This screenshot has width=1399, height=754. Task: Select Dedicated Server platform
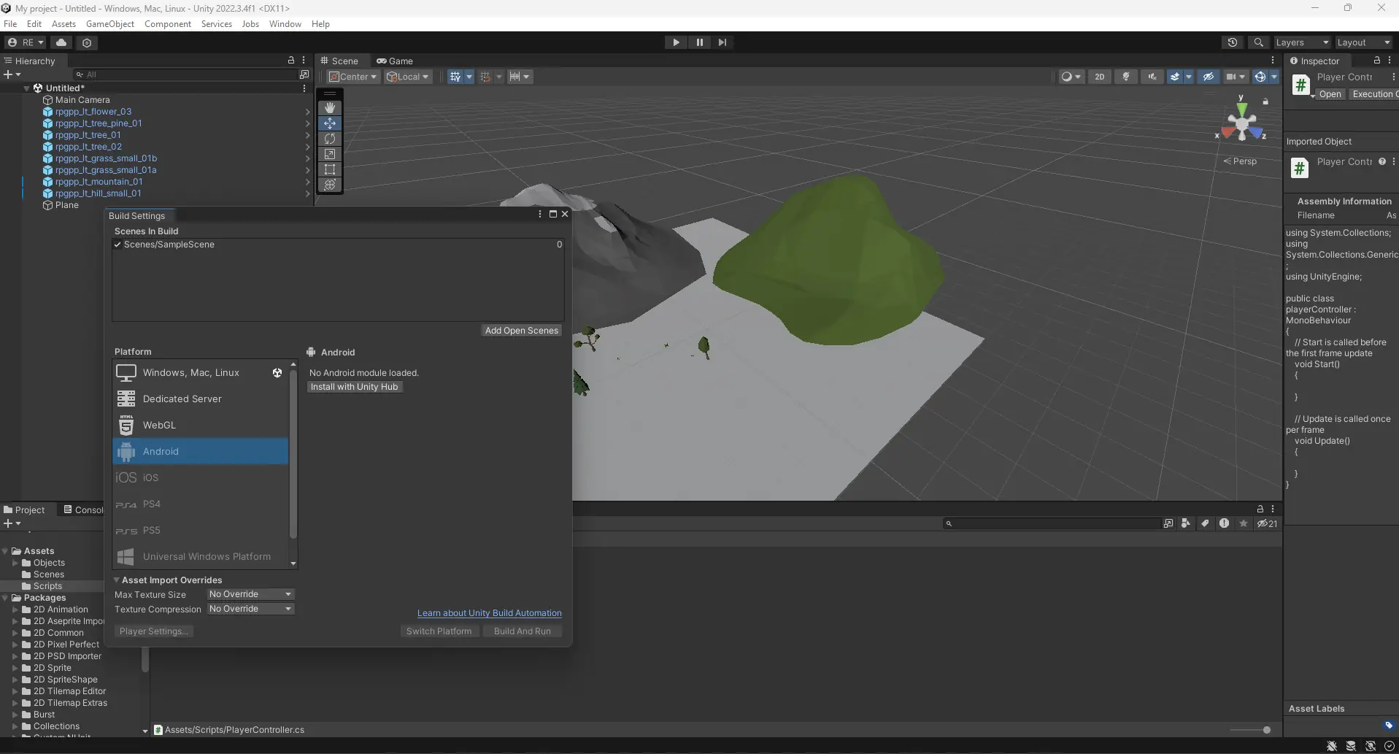[201, 399]
